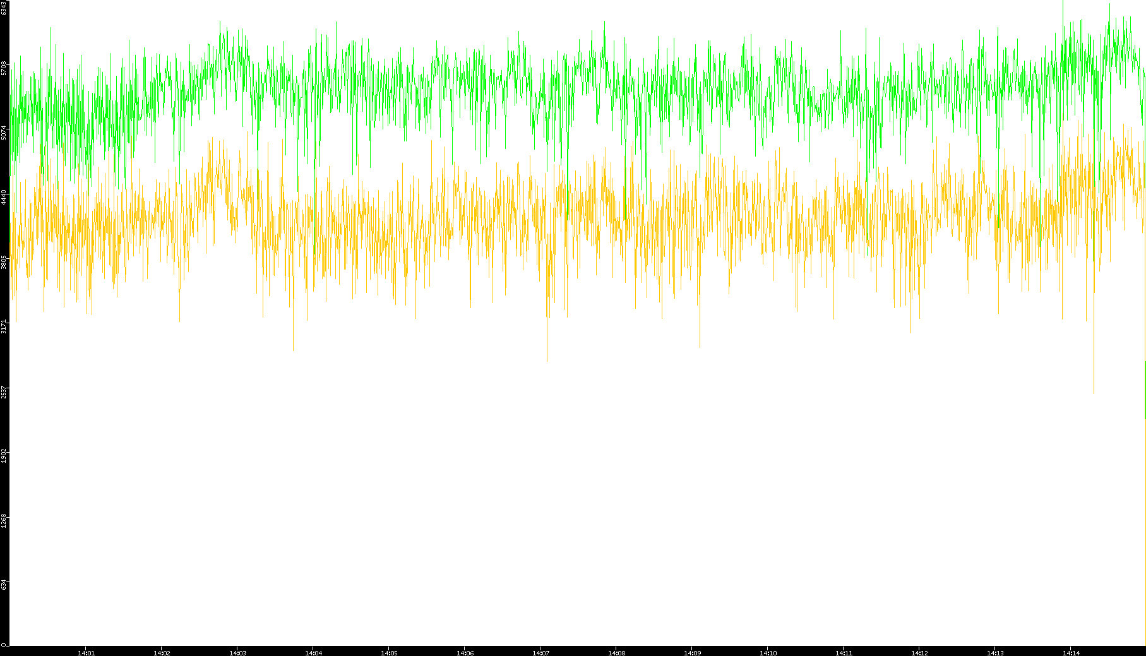Click the 0 value axis label

pos(4,645)
